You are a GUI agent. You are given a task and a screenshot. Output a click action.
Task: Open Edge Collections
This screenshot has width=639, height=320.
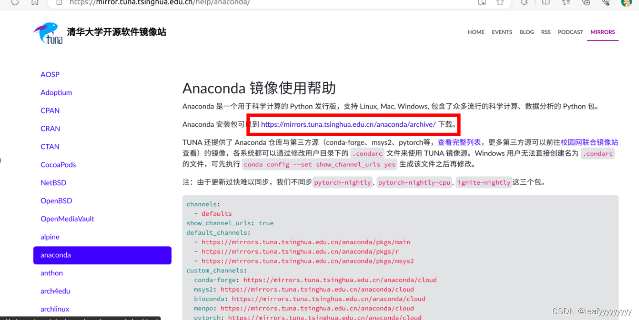point(565,3)
